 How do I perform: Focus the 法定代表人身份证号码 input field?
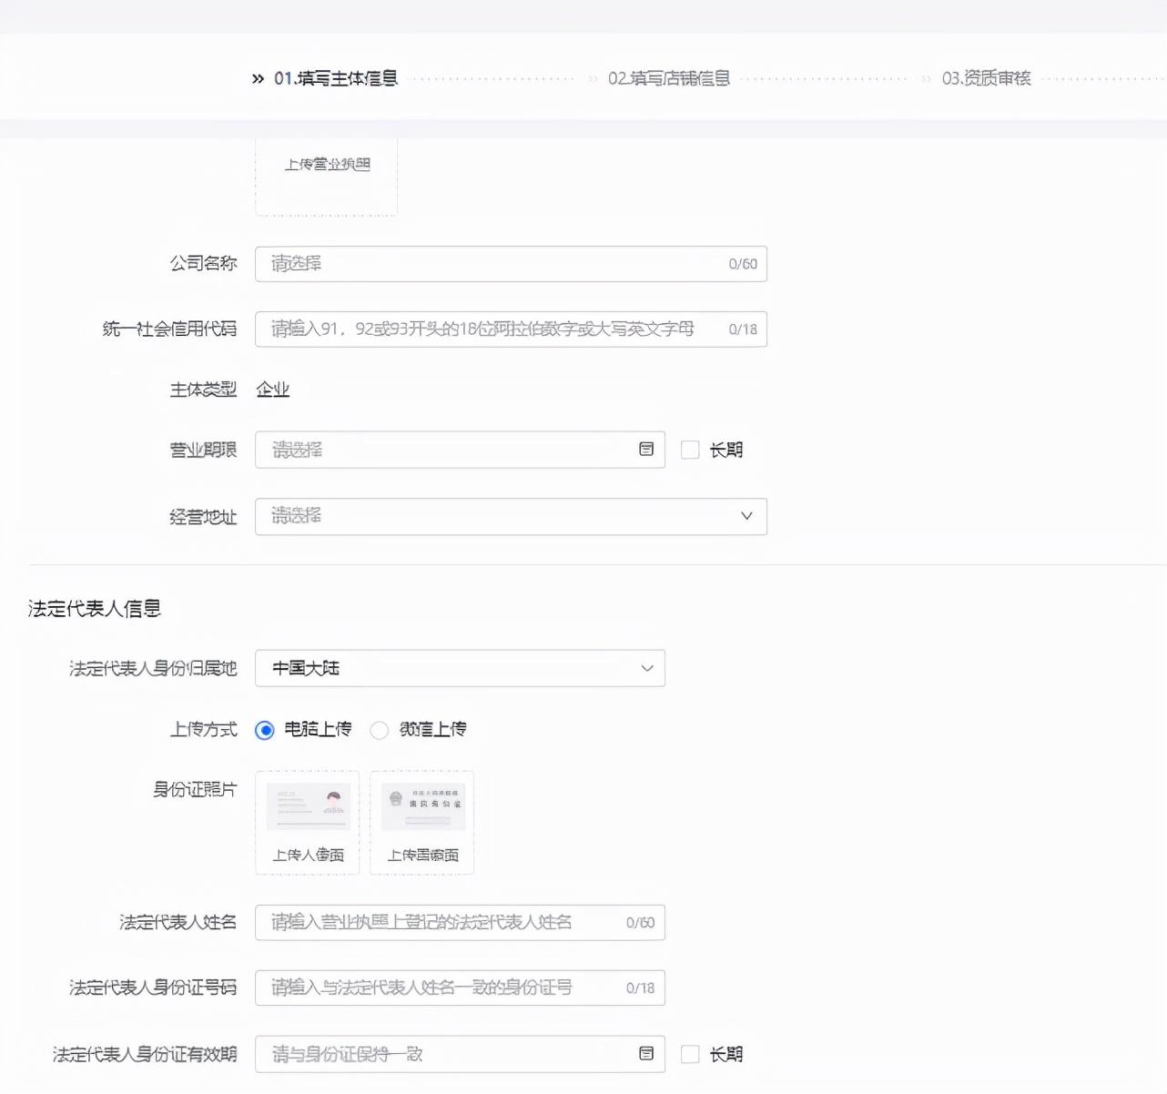(460, 988)
